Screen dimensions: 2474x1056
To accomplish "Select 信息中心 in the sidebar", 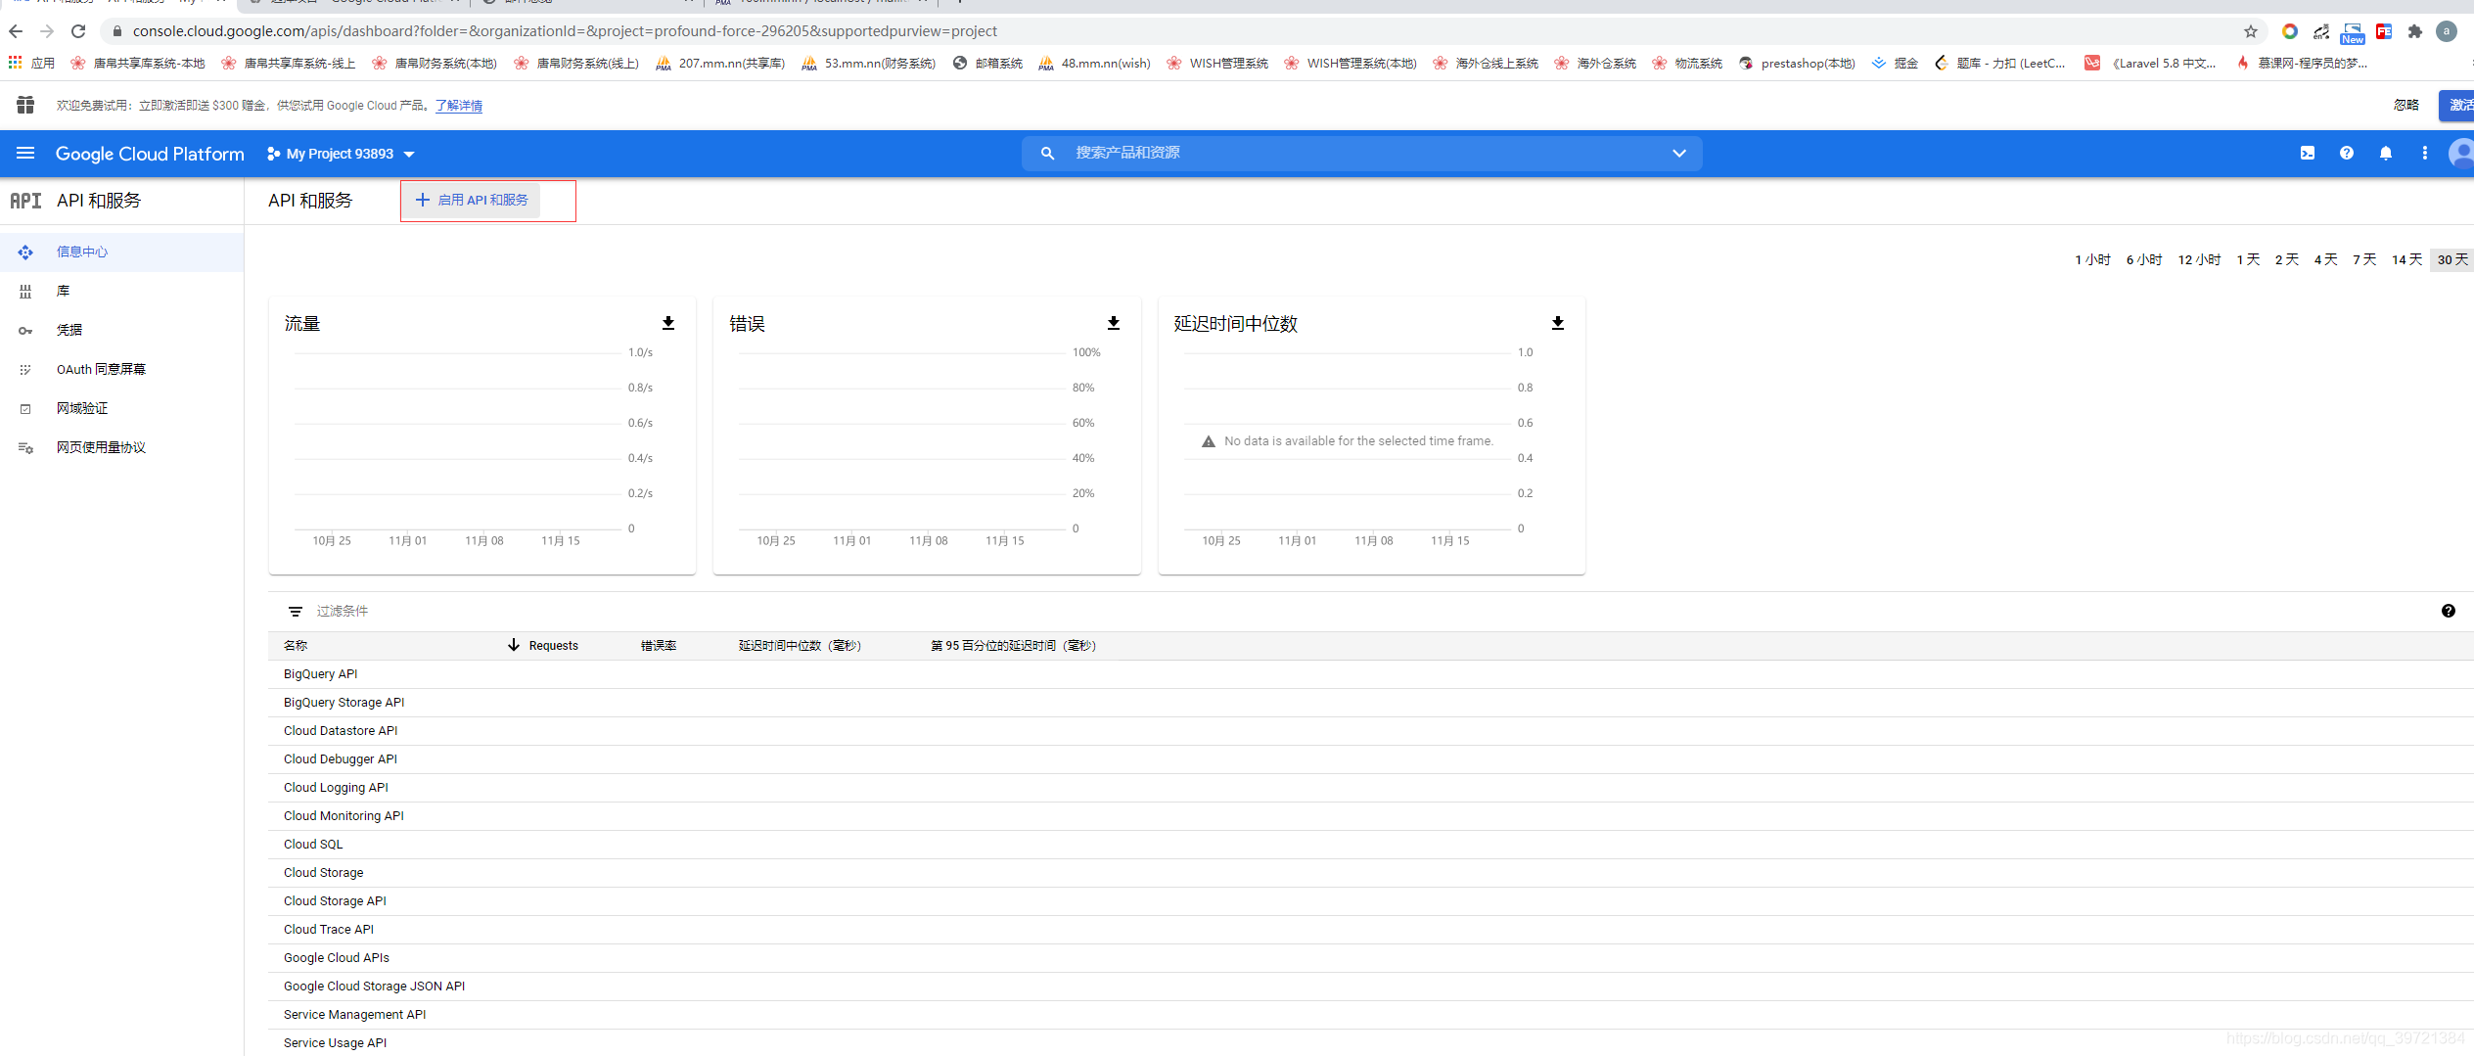I will coord(121,252).
